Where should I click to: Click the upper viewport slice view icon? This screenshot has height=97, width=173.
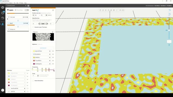tap(169, 10)
